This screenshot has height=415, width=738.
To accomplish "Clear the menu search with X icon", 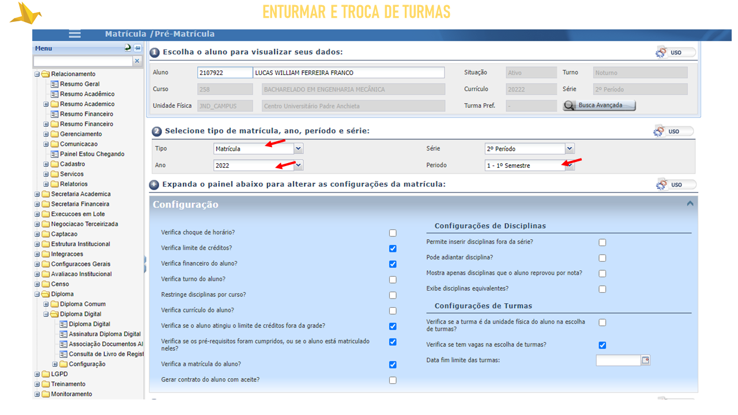I will [x=137, y=61].
